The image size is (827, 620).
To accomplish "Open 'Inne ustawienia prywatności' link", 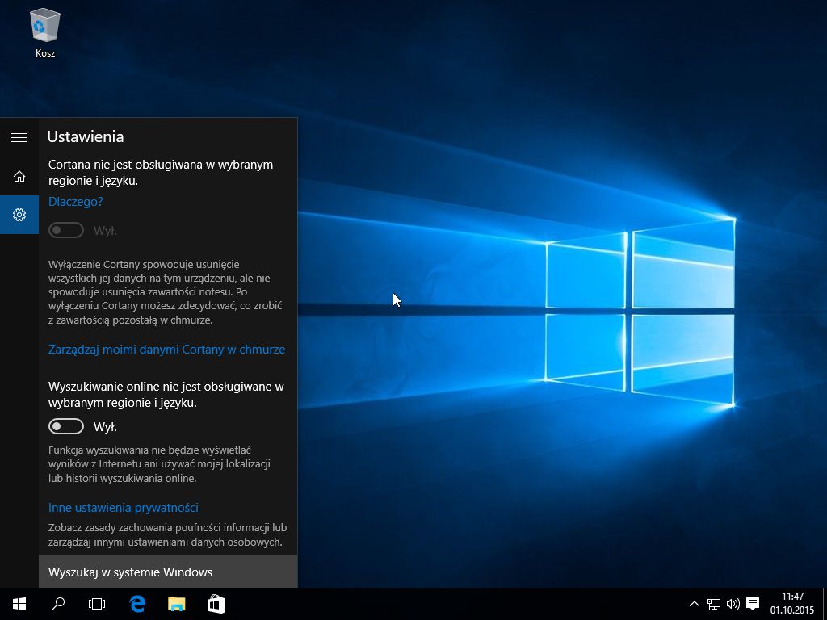I will click(x=124, y=508).
